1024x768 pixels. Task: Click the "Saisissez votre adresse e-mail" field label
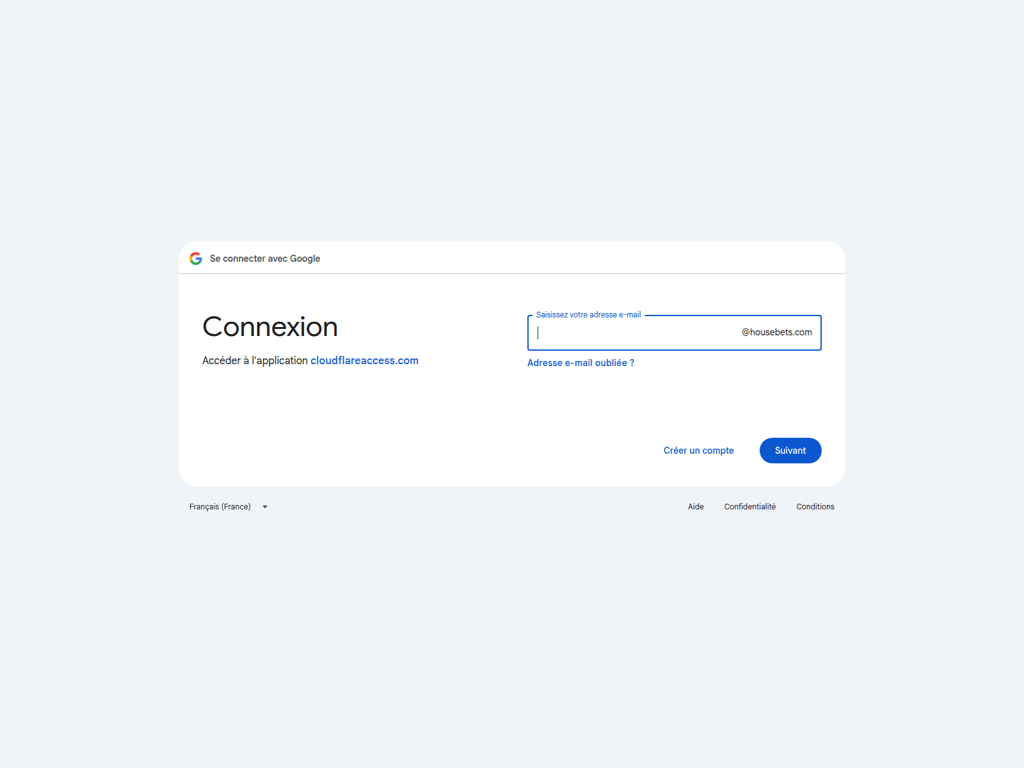[588, 315]
